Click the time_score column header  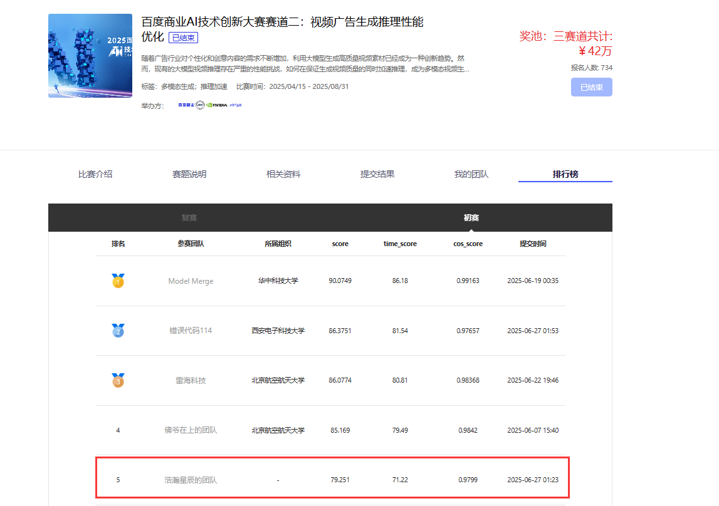400,244
